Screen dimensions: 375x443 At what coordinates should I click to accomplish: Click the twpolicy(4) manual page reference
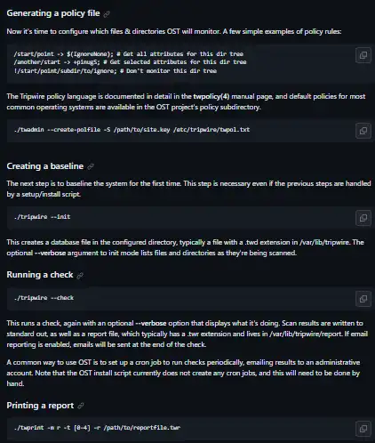click(211, 96)
